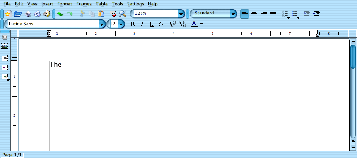Open the font color dropdown arrow
This screenshot has height=158, width=357.
201,24
